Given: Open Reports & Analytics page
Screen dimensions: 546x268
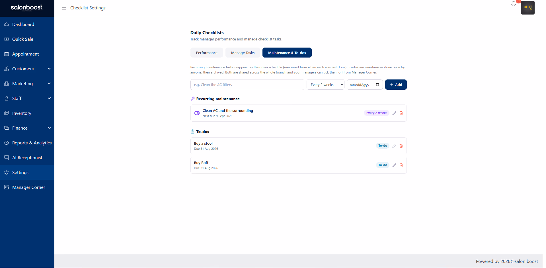Looking at the screenshot, I should pyautogui.click(x=27, y=143).
